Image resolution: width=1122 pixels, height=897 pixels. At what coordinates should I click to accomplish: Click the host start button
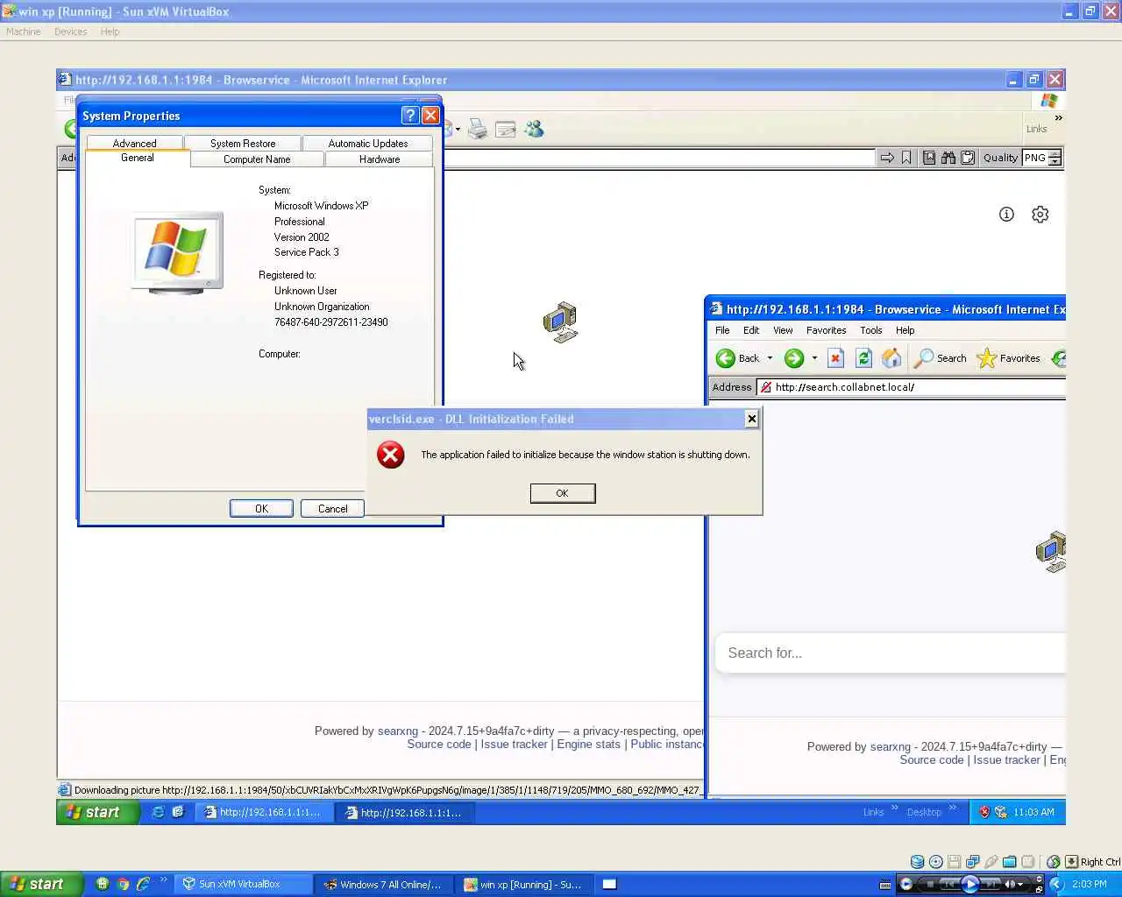coord(41,884)
